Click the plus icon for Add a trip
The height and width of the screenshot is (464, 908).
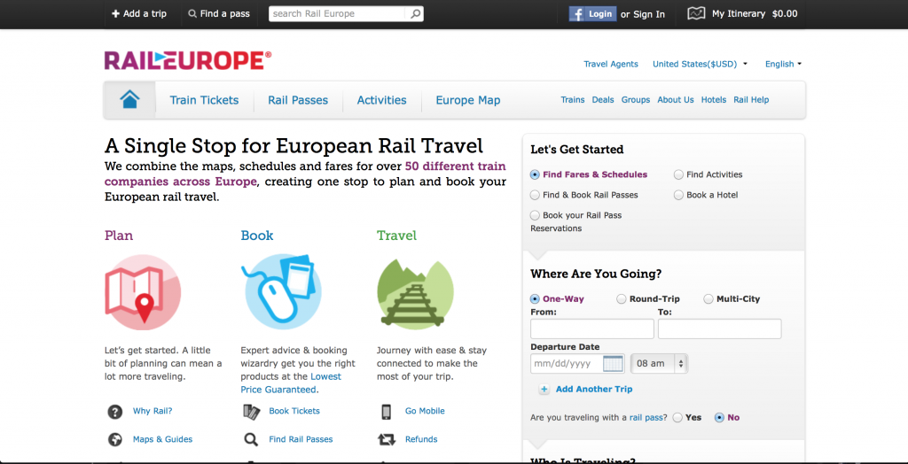[x=116, y=14]
